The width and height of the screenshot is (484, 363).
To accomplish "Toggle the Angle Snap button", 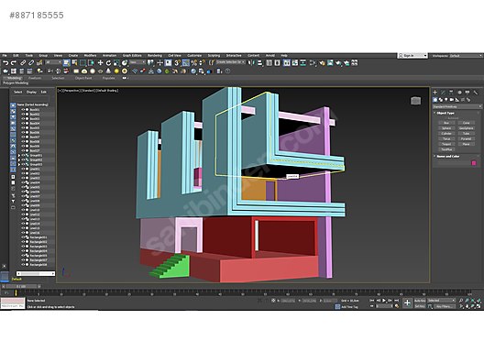I will (x=185, y=63).
